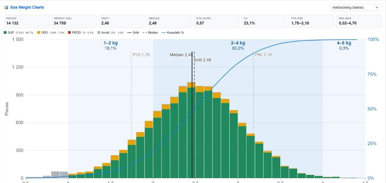Click the 300 y-axis tick label

20,150
